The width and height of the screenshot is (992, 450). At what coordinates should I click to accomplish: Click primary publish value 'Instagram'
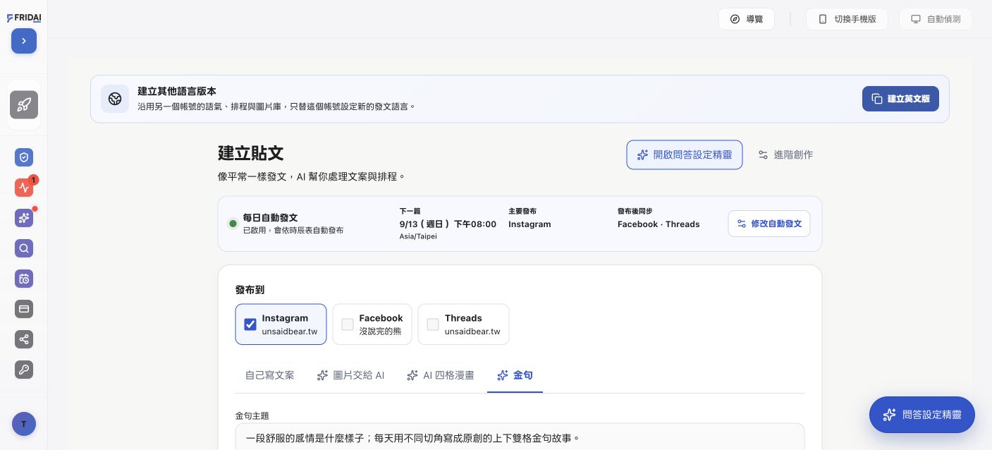(529, 224)
